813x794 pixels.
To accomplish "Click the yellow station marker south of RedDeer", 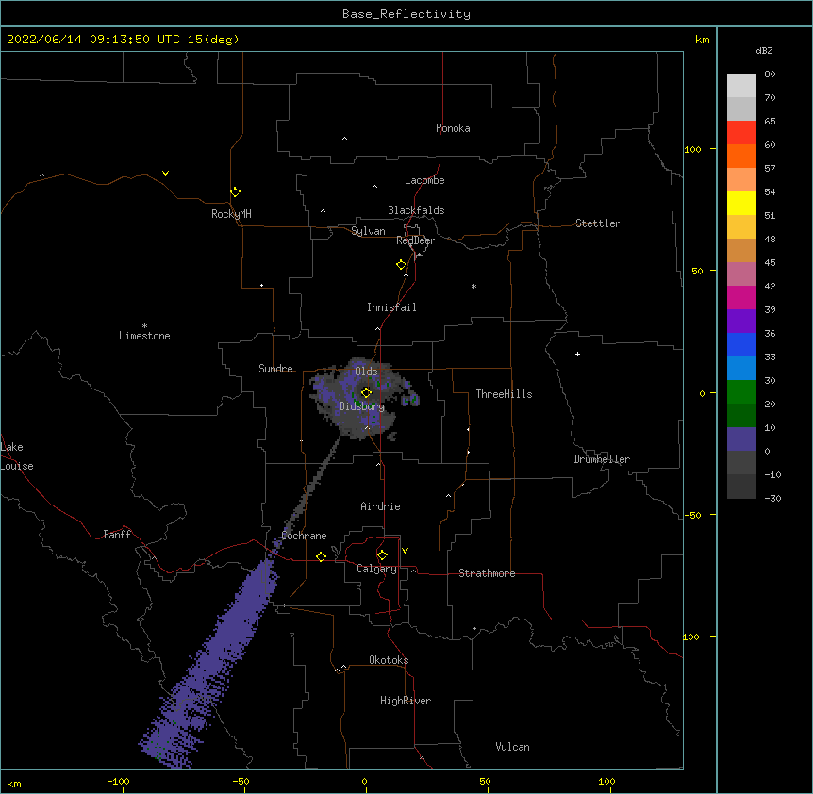I will [402, 265].
